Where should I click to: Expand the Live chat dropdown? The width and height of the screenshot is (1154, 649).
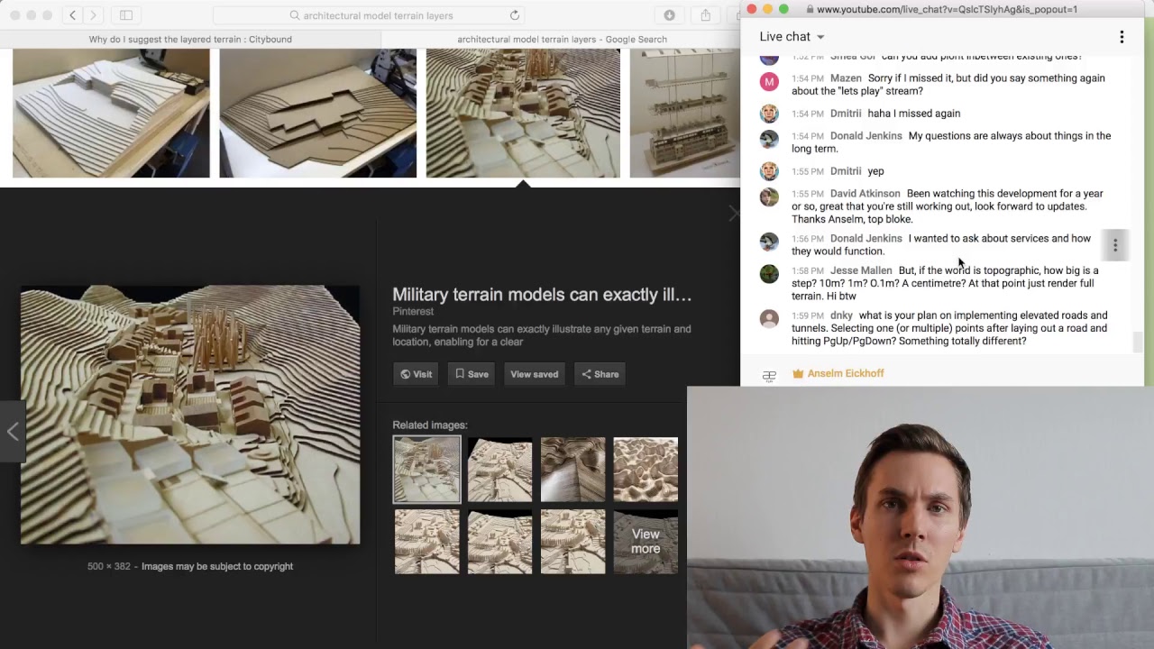pos(792,37)
